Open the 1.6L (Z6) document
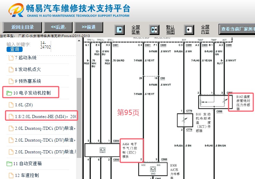Image resolution: width=255 pixels, height=179 pixels. point(24,105)
